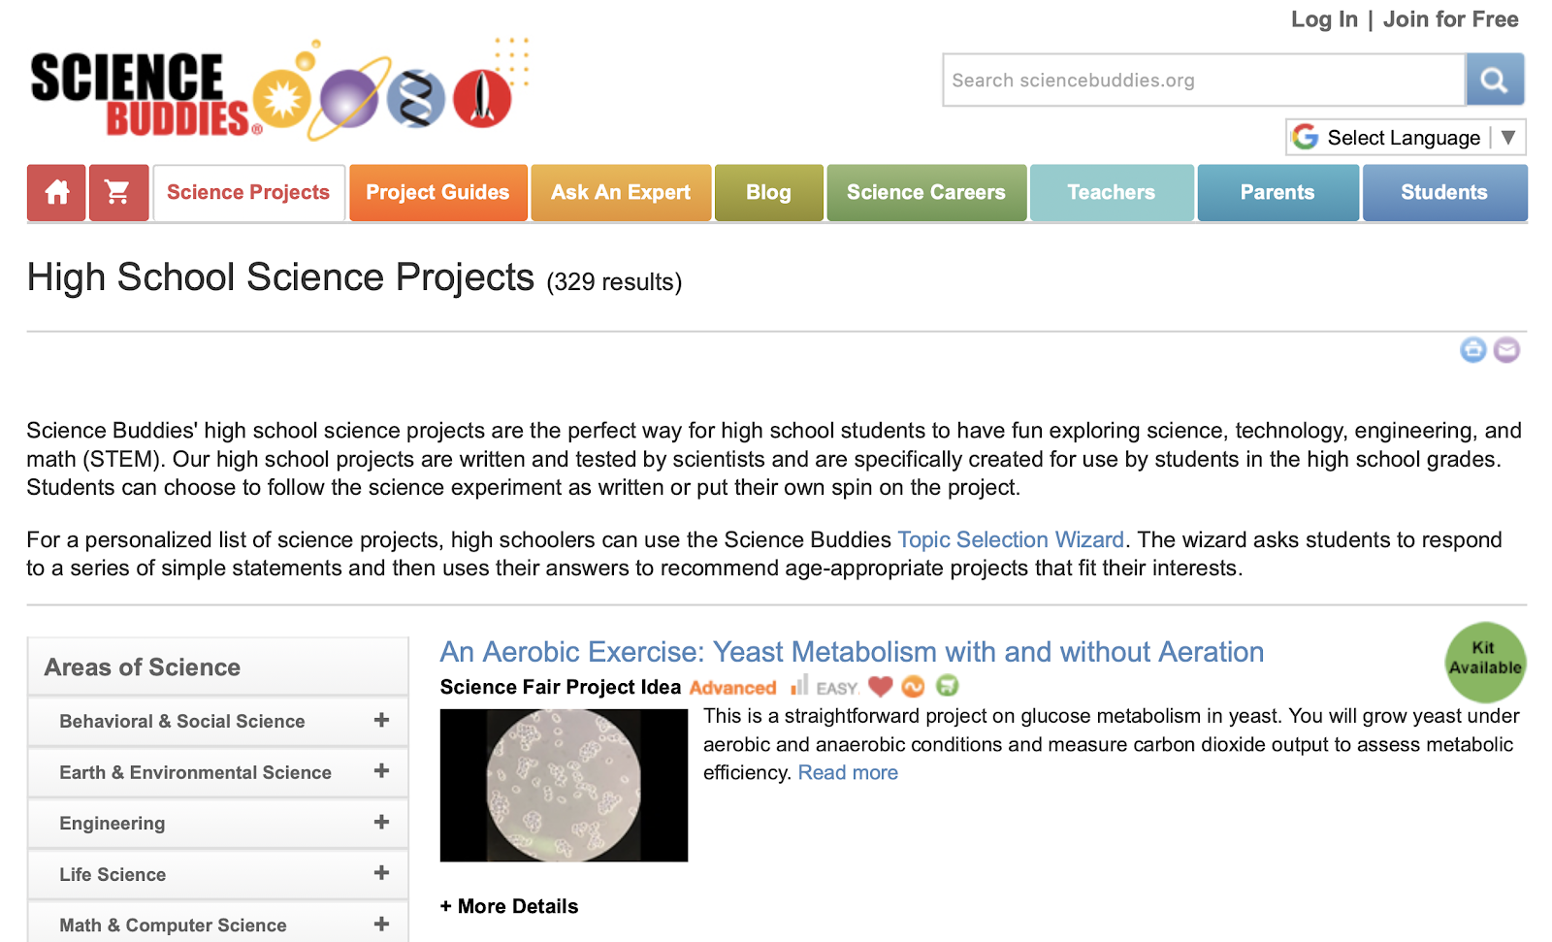Click the yeast cells project thumbnail
This screenshot has width=1552, height=942.
564,785
